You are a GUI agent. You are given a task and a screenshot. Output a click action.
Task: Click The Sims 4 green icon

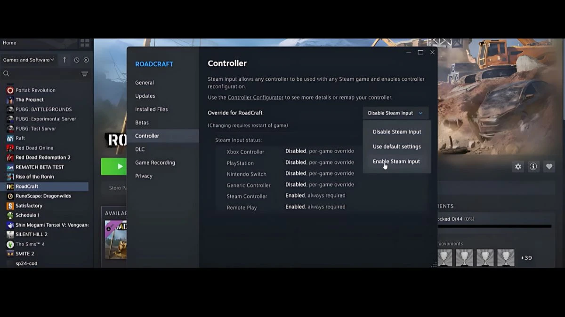(10, 244)
